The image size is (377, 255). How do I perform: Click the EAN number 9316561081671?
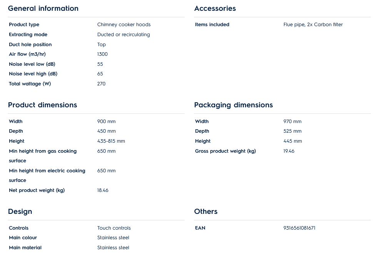click(299, 228)
